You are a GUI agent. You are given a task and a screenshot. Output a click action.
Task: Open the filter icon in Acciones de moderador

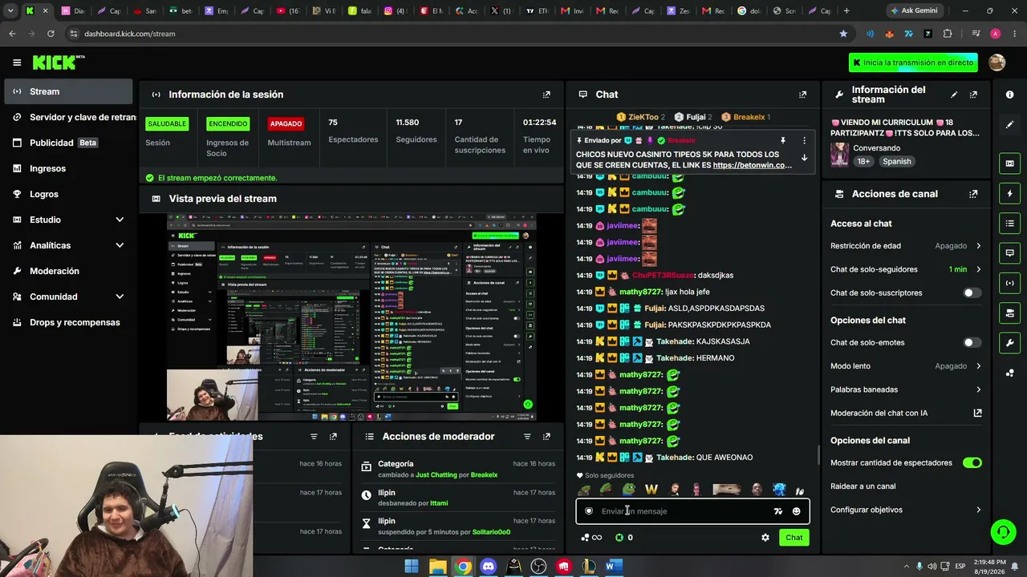(x=527, y=437)
